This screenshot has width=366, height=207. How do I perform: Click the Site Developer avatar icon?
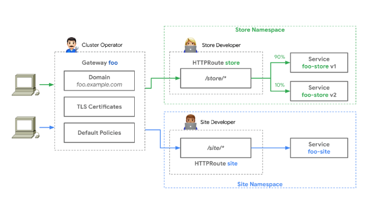click(x=190, y=122)
